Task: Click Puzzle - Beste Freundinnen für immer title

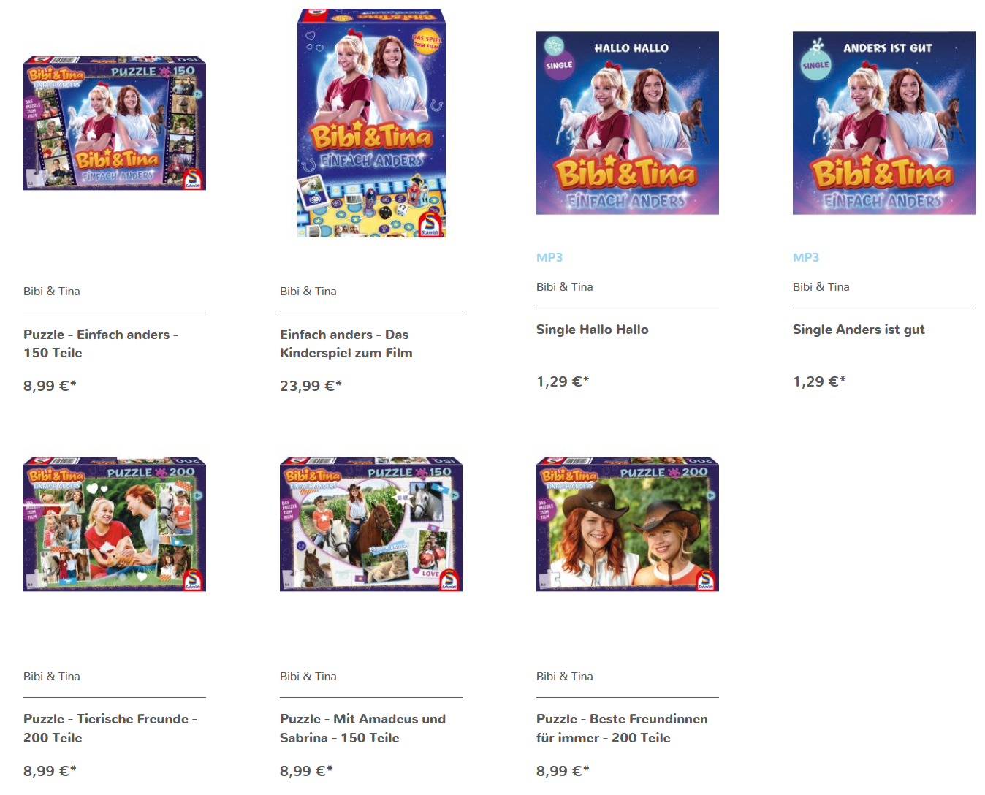Action: coord(622,729)
